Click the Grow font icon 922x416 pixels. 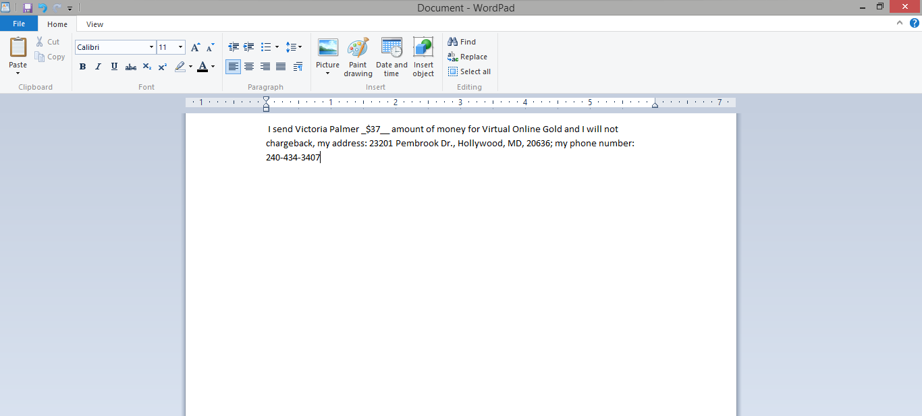point(195,47)
